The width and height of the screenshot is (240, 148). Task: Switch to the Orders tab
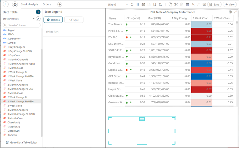click(47, 4)
